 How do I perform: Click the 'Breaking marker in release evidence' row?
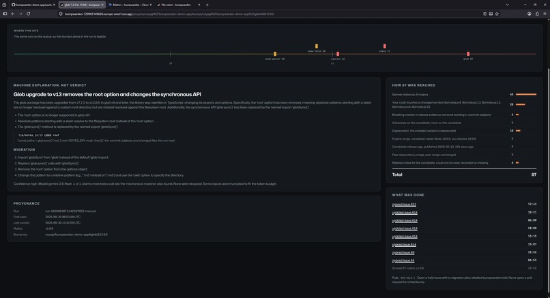pos(464,115)
